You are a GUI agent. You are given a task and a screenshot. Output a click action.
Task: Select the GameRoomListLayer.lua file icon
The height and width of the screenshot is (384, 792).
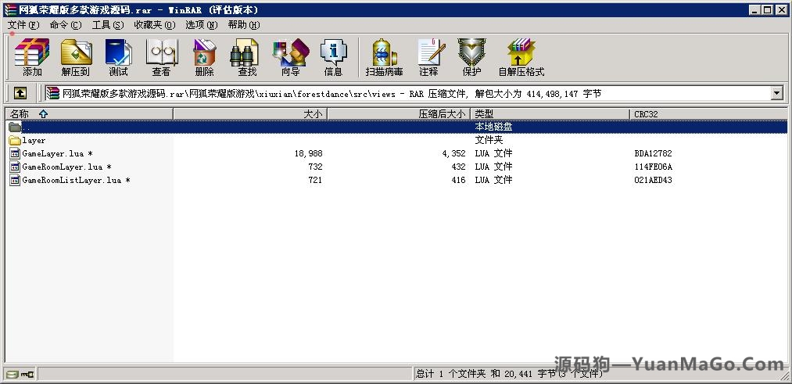pos(15,180)
